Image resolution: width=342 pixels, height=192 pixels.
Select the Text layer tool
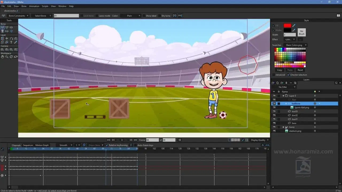coord(11,42)
